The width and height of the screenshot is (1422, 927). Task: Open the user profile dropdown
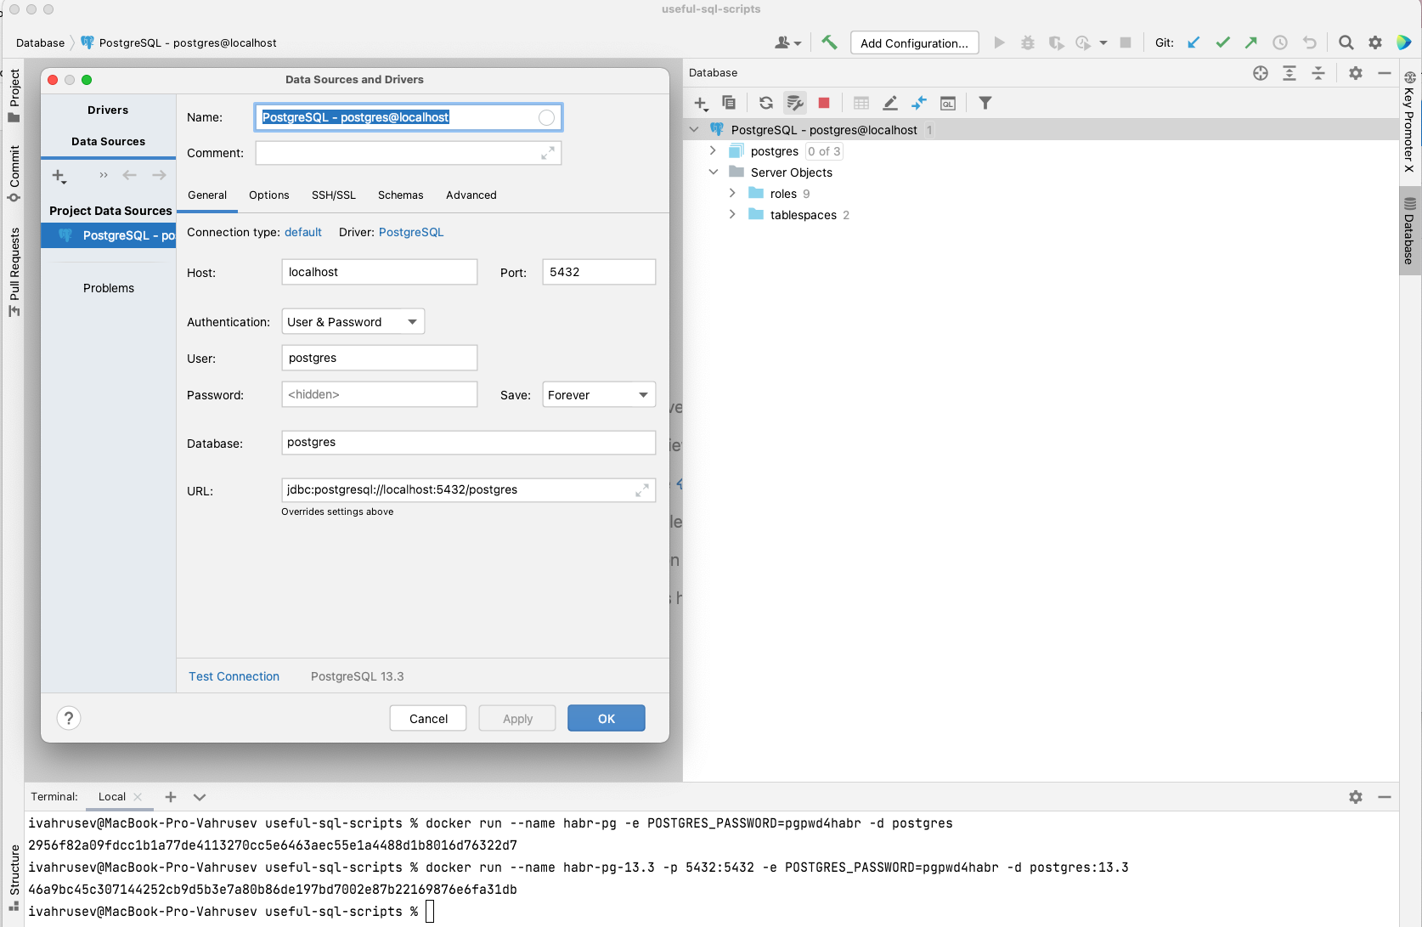pyautogui.click(x=787, y=42)
